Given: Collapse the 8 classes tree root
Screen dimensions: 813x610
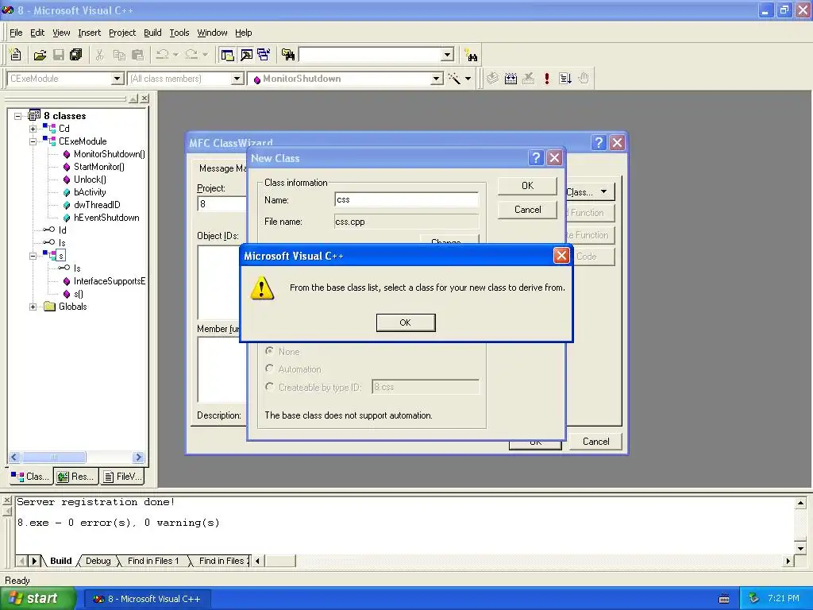Looking at the screenshot, I should tap(17, 116).
